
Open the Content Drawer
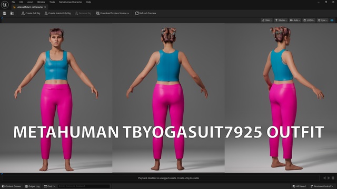[12, 186]
